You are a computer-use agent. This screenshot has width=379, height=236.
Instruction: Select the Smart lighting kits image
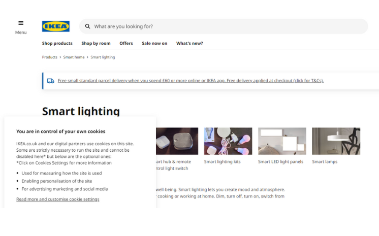point(228,141)
